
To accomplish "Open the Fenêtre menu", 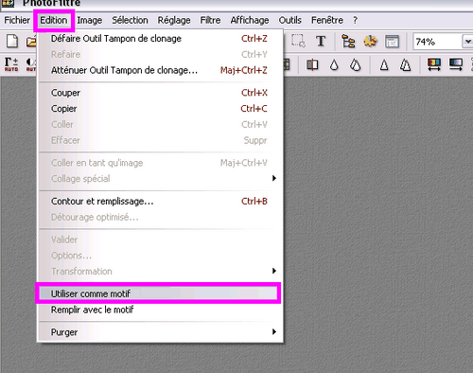I will (x=327, y=20).
